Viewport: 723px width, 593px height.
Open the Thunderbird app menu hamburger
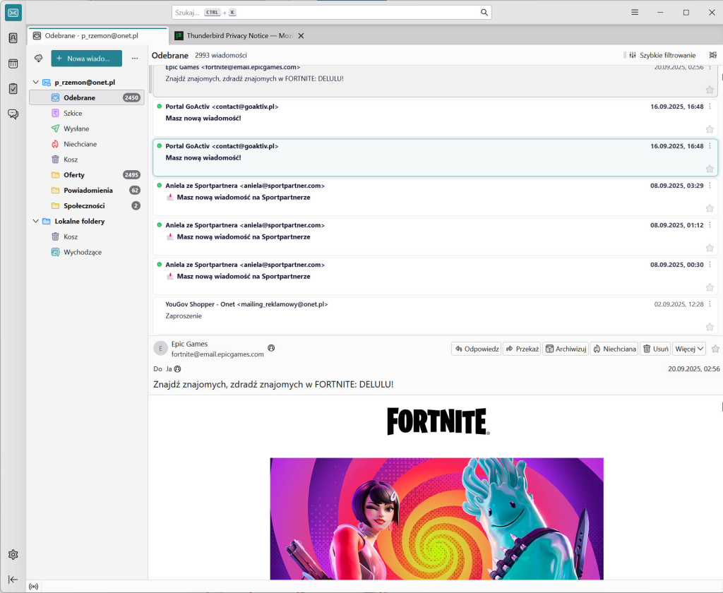click(635, 13)
